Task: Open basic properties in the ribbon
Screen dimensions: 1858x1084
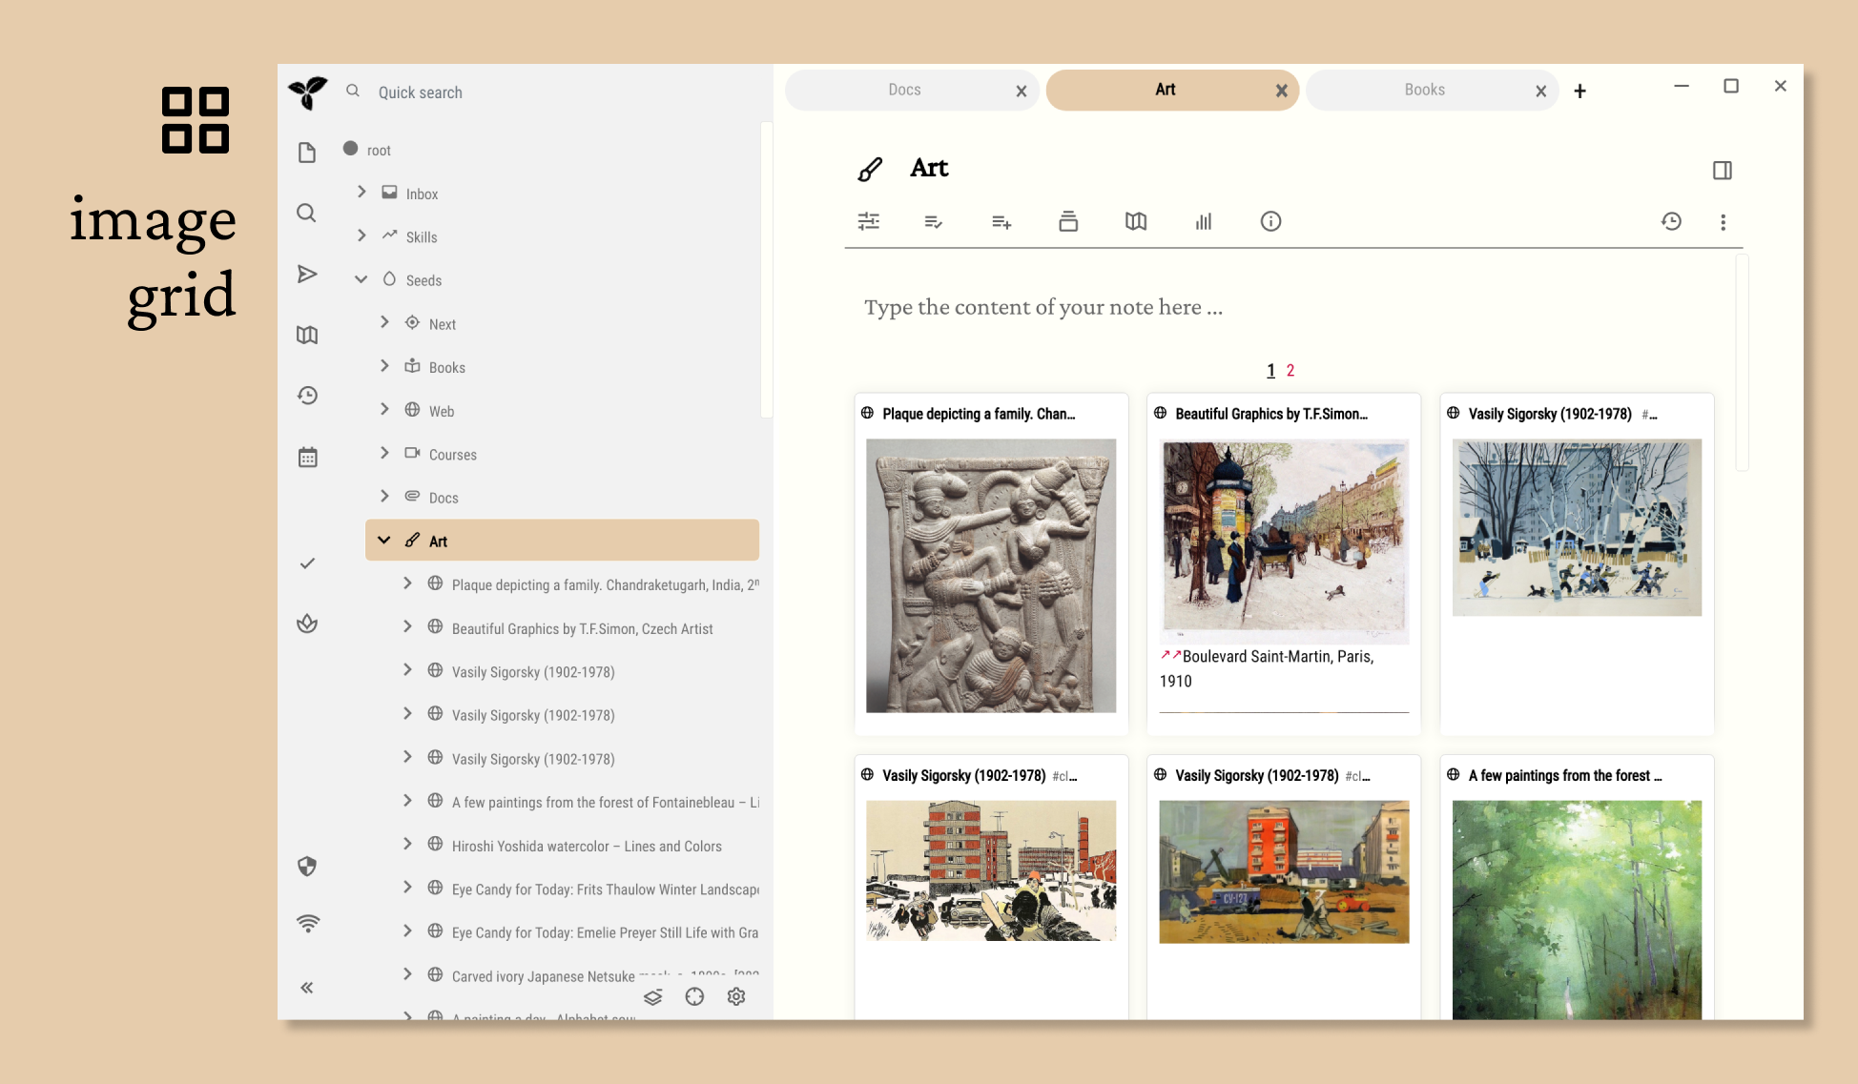Action: coord(869,221)
